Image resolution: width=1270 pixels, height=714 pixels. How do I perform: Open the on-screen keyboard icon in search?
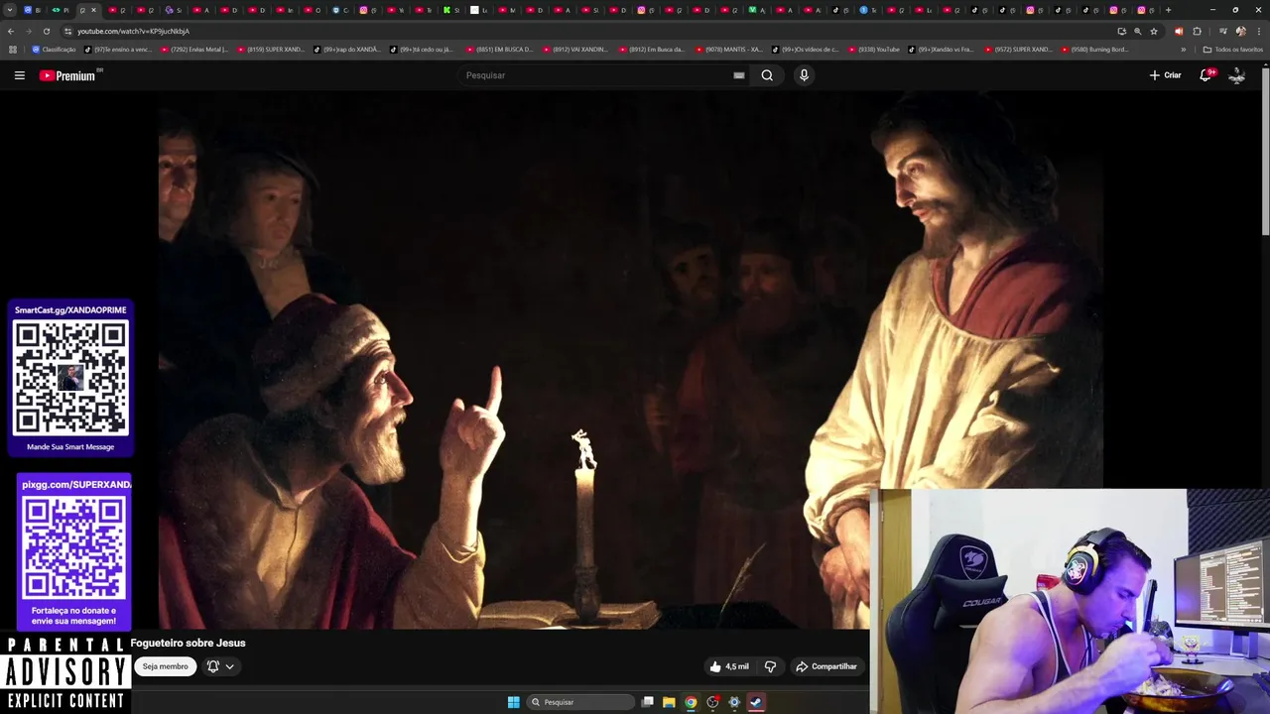(x=739, y=75)
